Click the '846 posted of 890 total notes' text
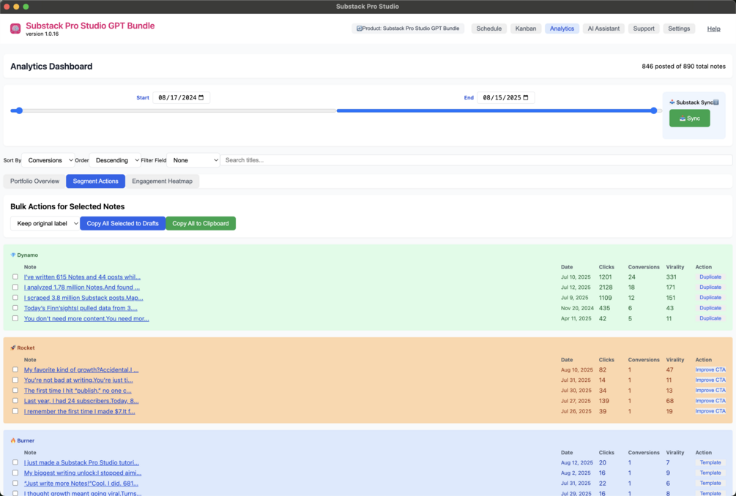Image resolution: width=736 pixels, height=496 pixels. 683,67
